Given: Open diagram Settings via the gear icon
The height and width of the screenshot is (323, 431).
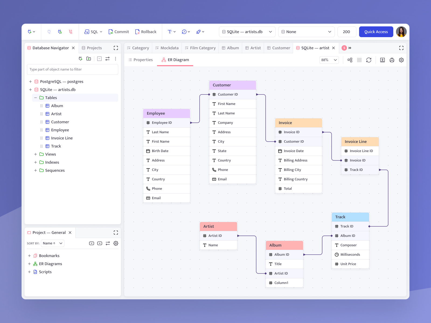Looking at the screenshot, I should [401, 60].
